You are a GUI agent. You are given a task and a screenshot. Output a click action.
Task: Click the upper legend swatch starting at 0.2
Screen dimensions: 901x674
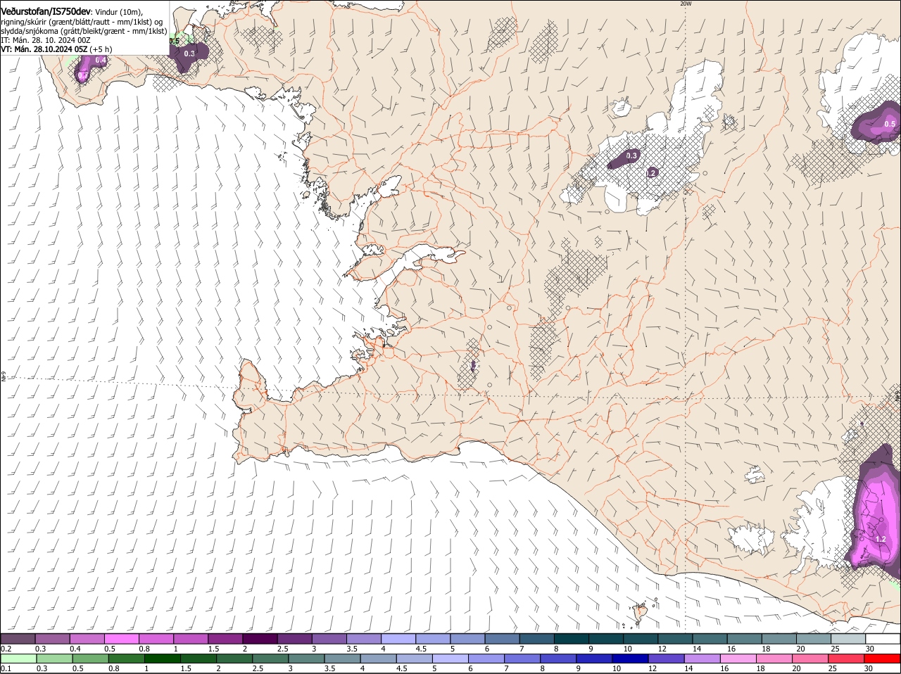18,638
